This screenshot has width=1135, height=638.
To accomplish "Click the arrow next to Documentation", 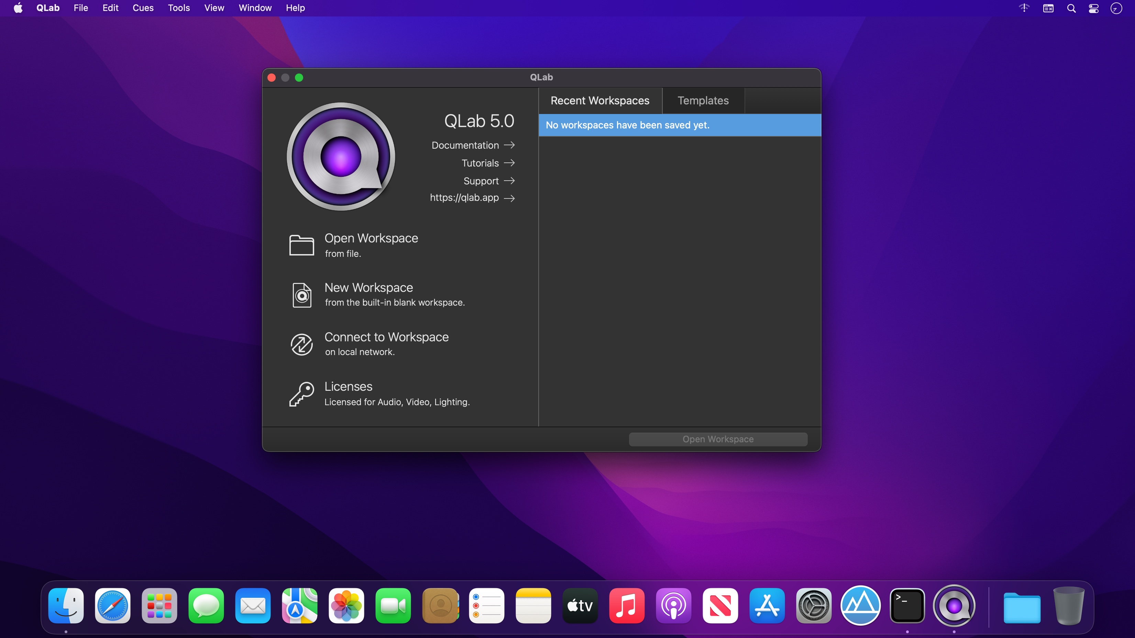I will (509, 145).
